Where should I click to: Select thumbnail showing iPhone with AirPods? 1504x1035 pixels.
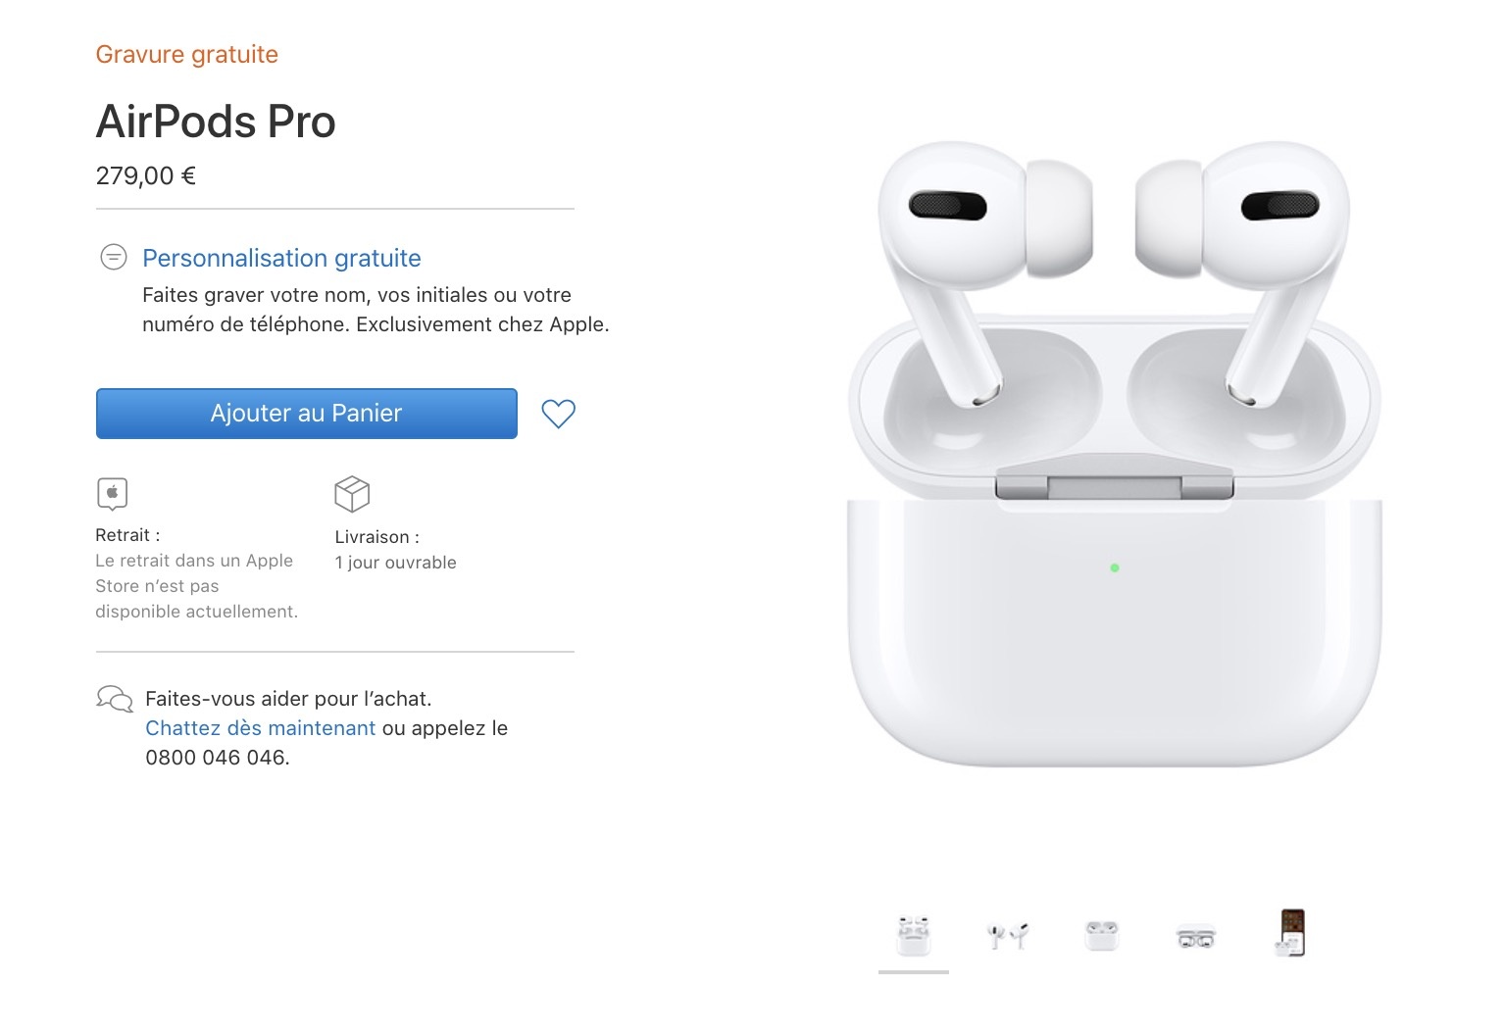[x=1292, y=933]
